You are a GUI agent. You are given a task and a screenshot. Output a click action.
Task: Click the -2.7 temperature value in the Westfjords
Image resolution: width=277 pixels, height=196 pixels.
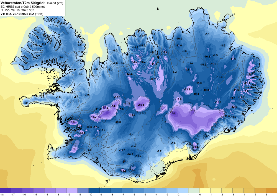click(x=79, y=61)
